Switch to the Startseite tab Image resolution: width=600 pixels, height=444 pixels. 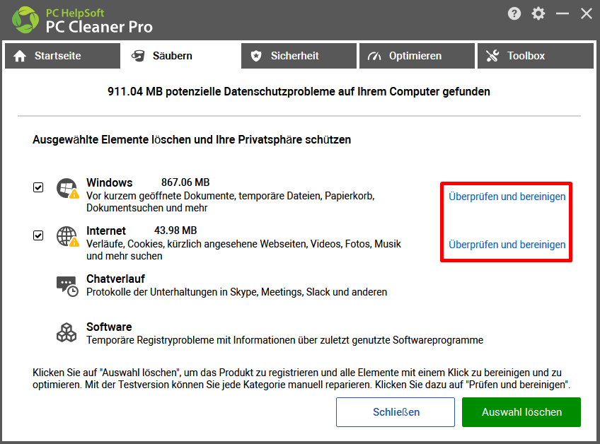click(x=62, y=56)
